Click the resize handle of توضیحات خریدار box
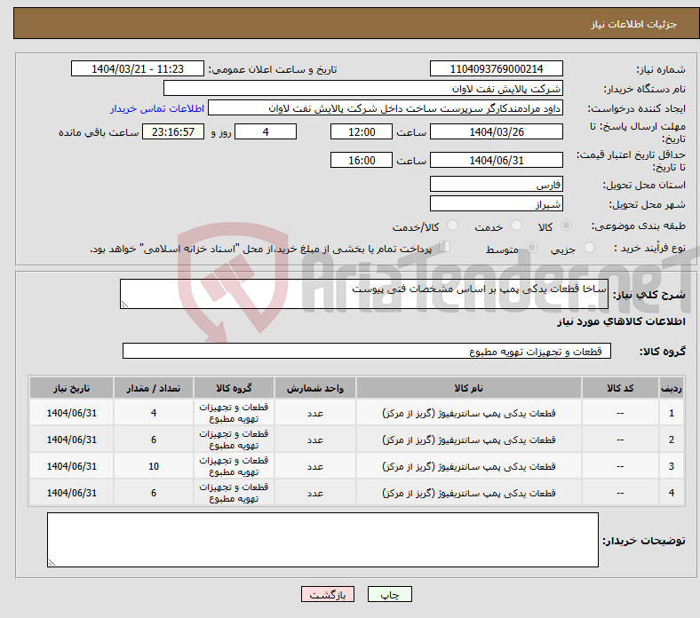Screen dimensions: 700x618 (x=52, y=562)
